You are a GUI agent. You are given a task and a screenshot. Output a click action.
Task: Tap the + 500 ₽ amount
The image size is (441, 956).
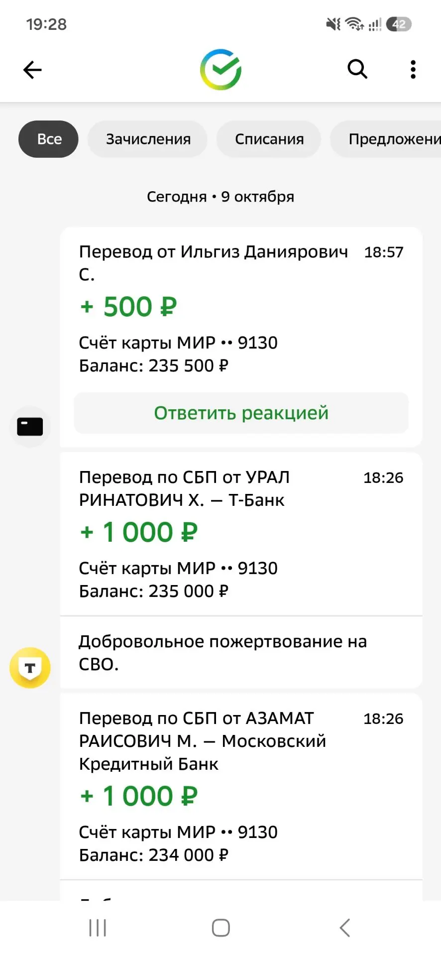(x=128, y=307)
